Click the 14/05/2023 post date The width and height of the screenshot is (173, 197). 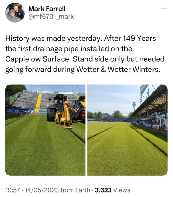point(42,190)
